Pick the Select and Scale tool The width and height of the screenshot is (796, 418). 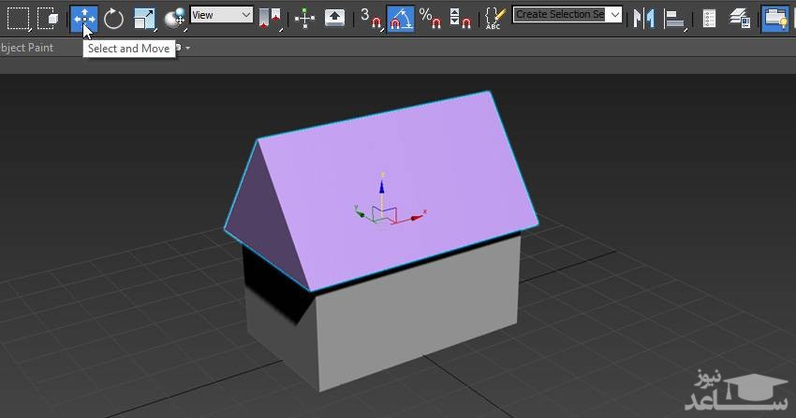(x=144, y=17)
